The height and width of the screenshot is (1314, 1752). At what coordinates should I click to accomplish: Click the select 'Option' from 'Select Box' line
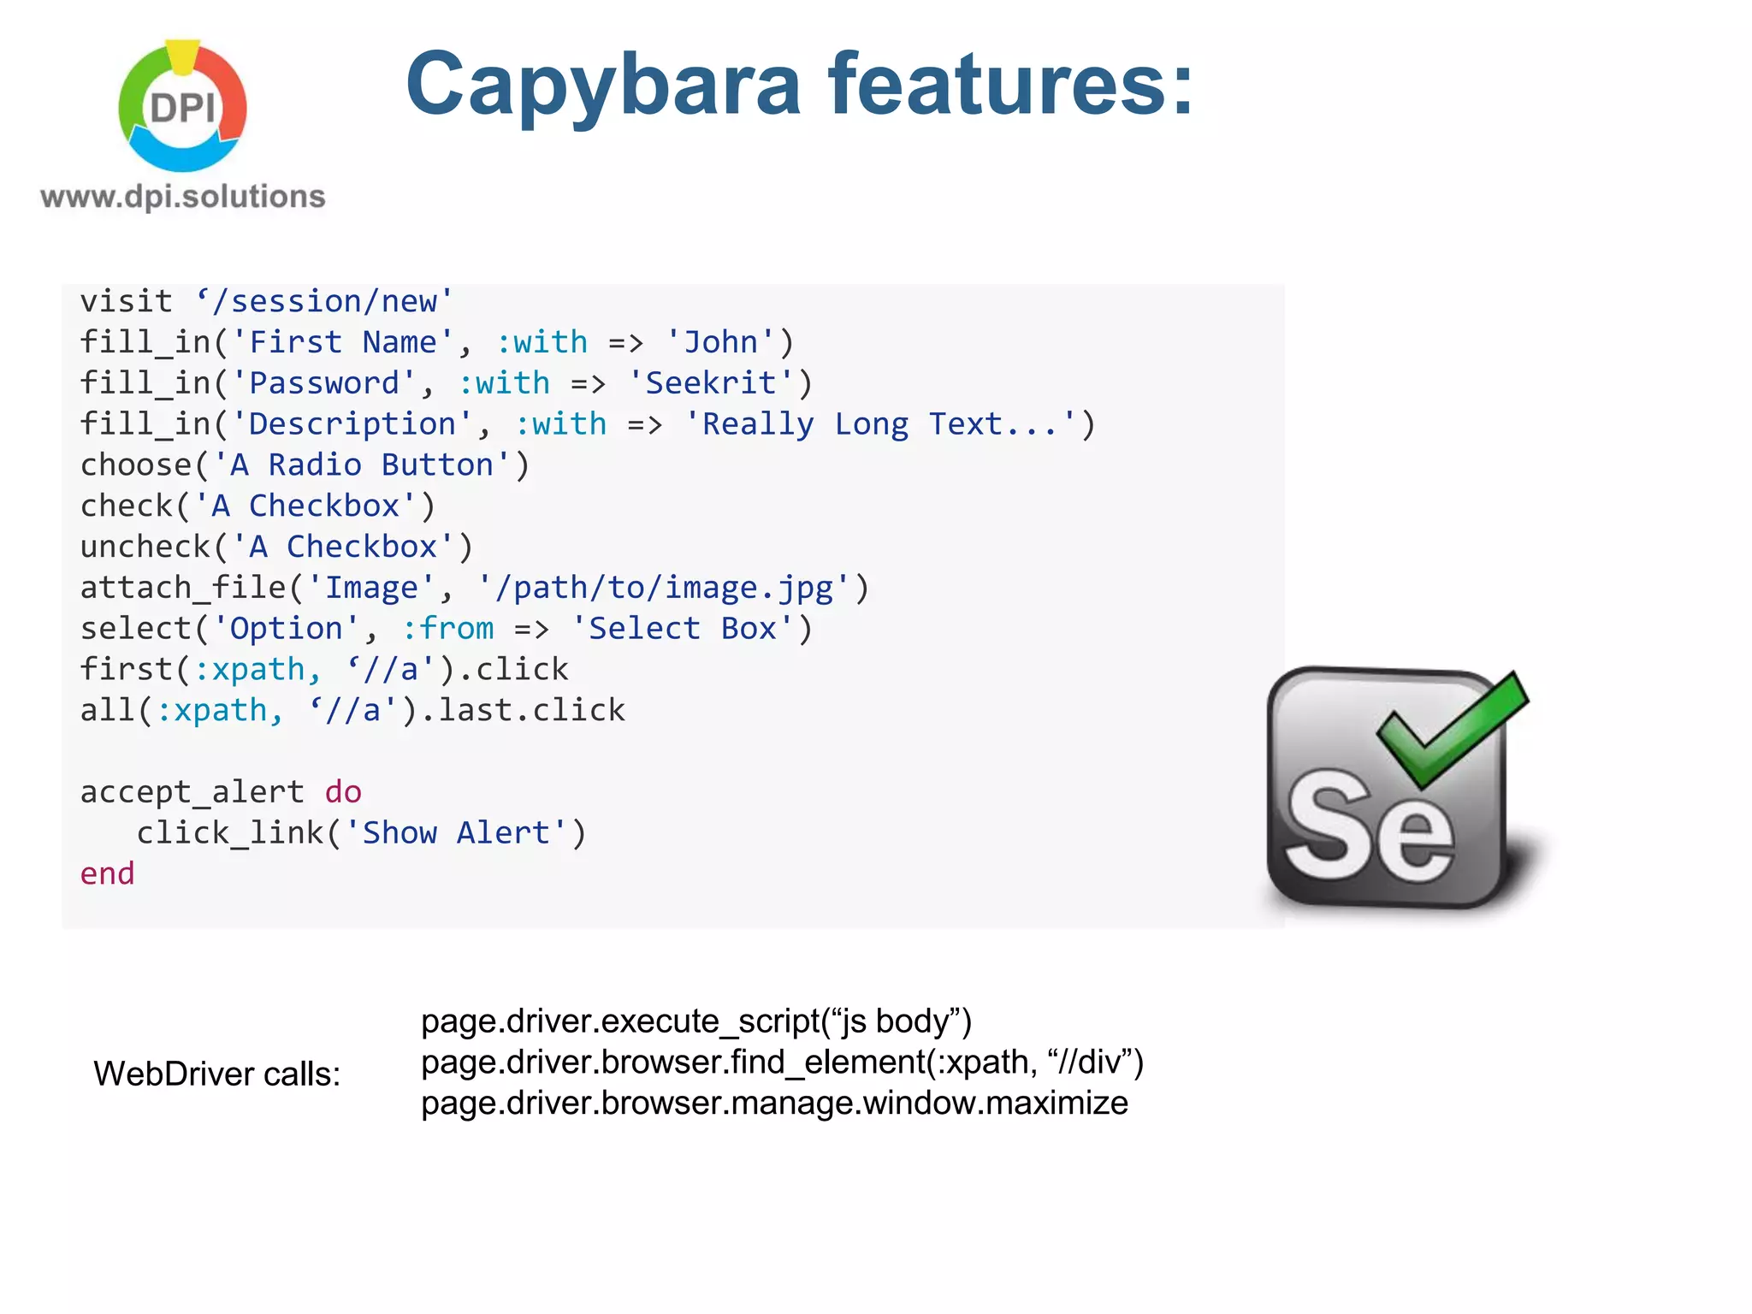tap(445, 629)
